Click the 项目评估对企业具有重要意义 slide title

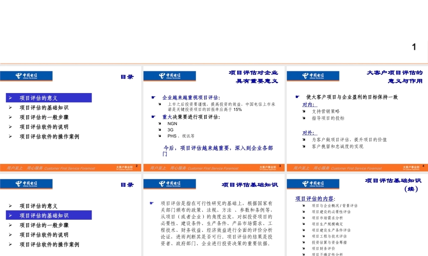(253, 77)
